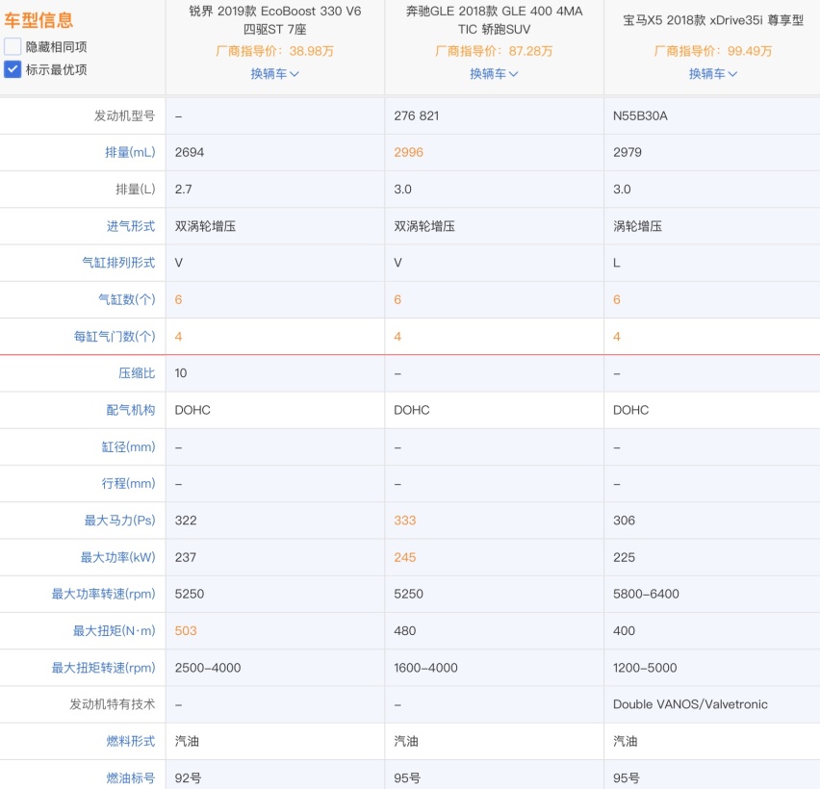The width and height of the screenshot is (820, 789).
Task: Click the 配气机构 parameter link
Action: [x=131, y=410]
